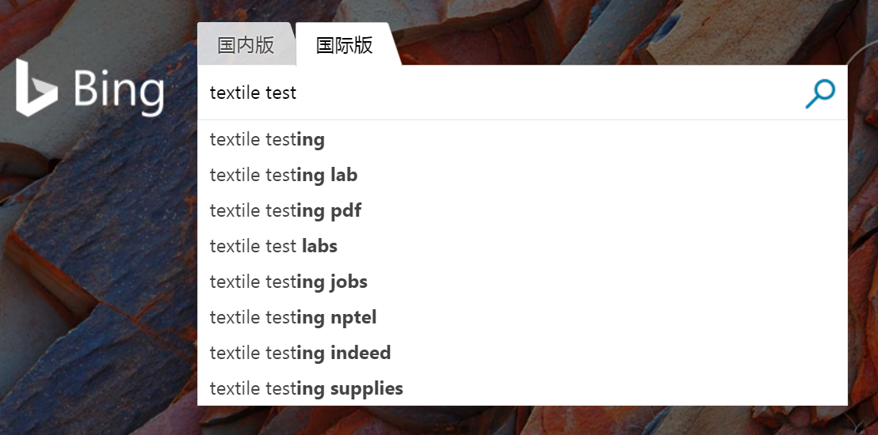Choose the "textile testing" suggestion

[x=267, y=140]
